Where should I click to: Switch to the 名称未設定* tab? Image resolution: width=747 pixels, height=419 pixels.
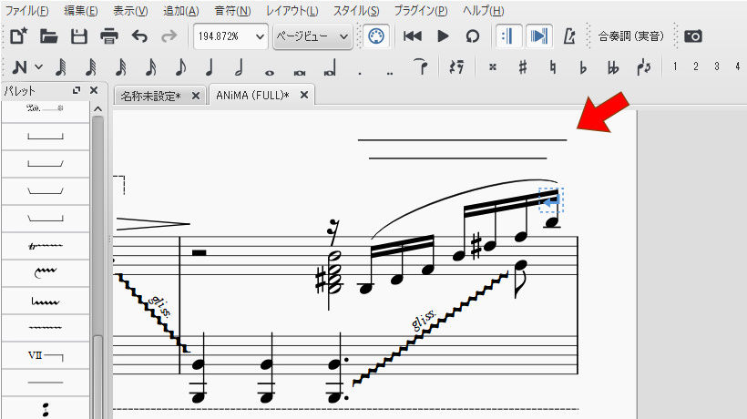150,97
